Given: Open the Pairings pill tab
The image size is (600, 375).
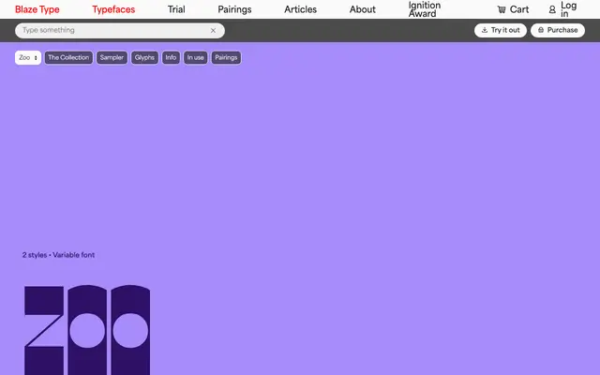Looking at the screenshot, I should (x=226, y=58).
